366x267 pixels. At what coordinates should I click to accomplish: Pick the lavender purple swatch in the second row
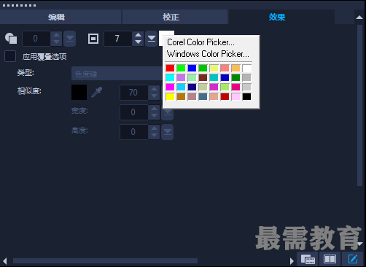coord(181,77)
